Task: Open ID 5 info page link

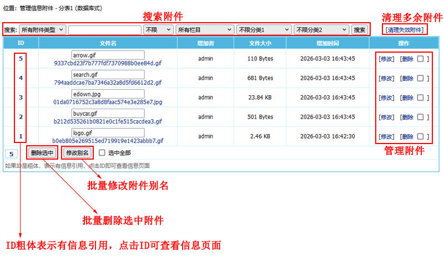Action: coord(21,59)
